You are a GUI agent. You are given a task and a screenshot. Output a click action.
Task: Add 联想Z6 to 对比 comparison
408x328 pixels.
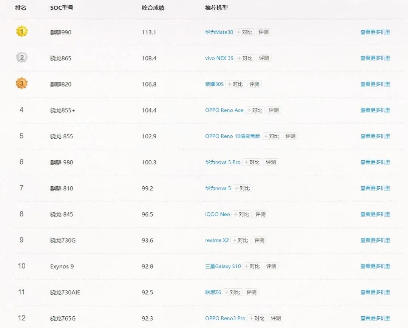point(233,292)
